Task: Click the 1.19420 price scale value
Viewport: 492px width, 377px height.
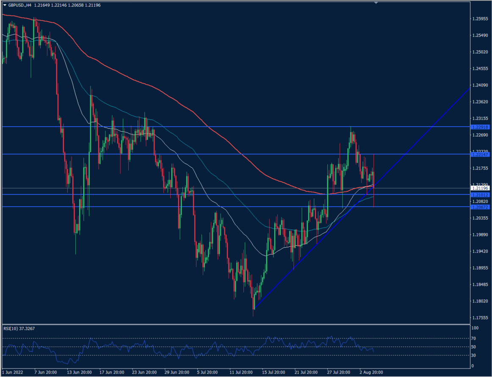Action: click(480, 251)
